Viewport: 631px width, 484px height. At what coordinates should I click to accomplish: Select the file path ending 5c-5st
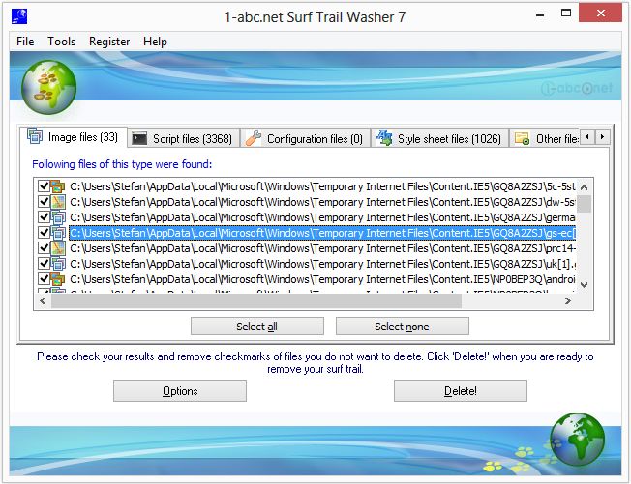pyautogui.click(x=322, y=186)
